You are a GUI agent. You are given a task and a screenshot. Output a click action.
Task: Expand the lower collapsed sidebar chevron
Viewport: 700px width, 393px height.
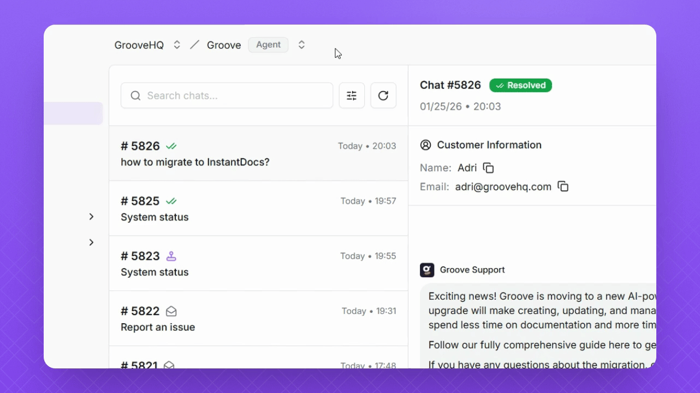pyautogui.click(x=91, y=242)
